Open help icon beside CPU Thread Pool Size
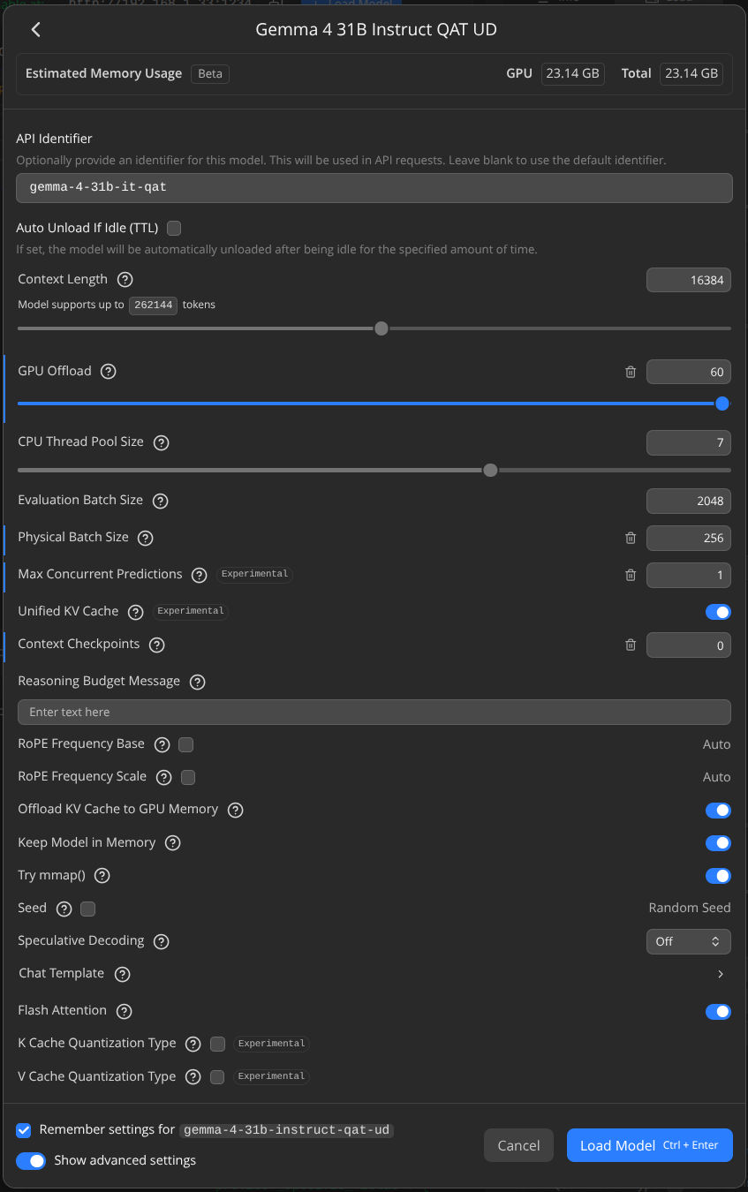The height and width of the screenshot is (1192, 748). coord(162,442)
